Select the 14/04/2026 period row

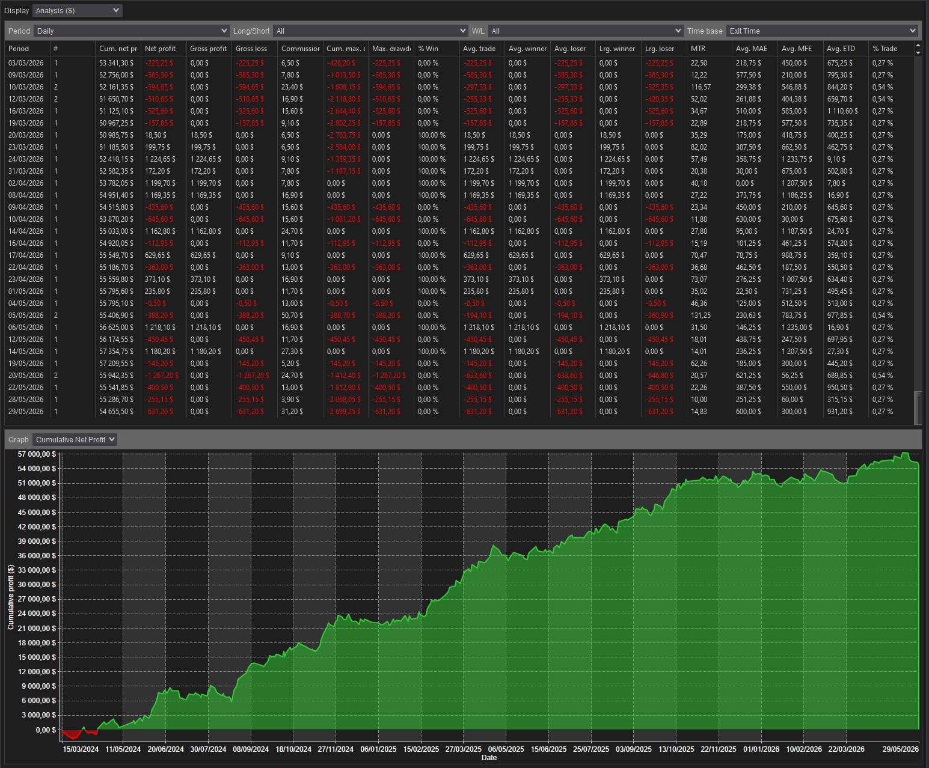coord(459,231)
